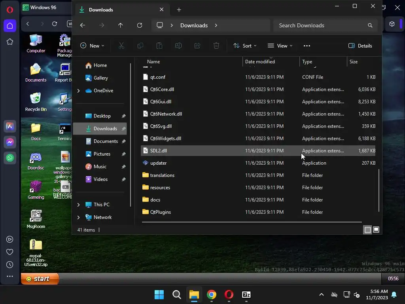Screen dimensions: 405x304
Task: Select Music in navigation pane
Action: (100, 167)
